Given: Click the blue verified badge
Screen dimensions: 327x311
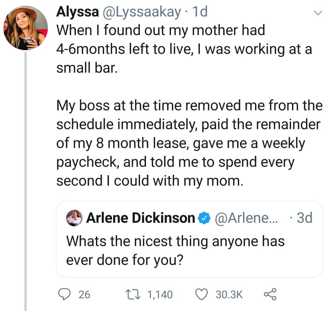Looking at the screenshot, I should [204, 218].
